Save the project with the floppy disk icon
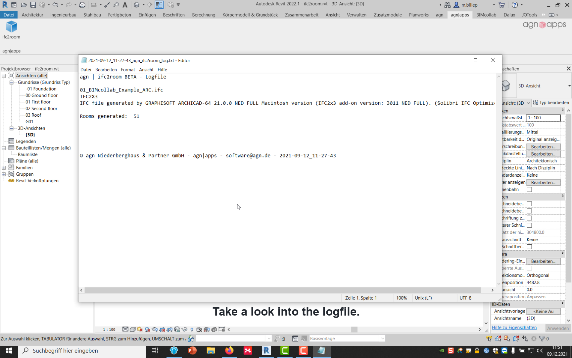Image resolution: width=572 pixels, height=358 pixels. pos(33,5)
